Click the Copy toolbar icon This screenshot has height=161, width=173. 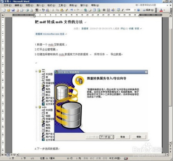pos(57,10)
